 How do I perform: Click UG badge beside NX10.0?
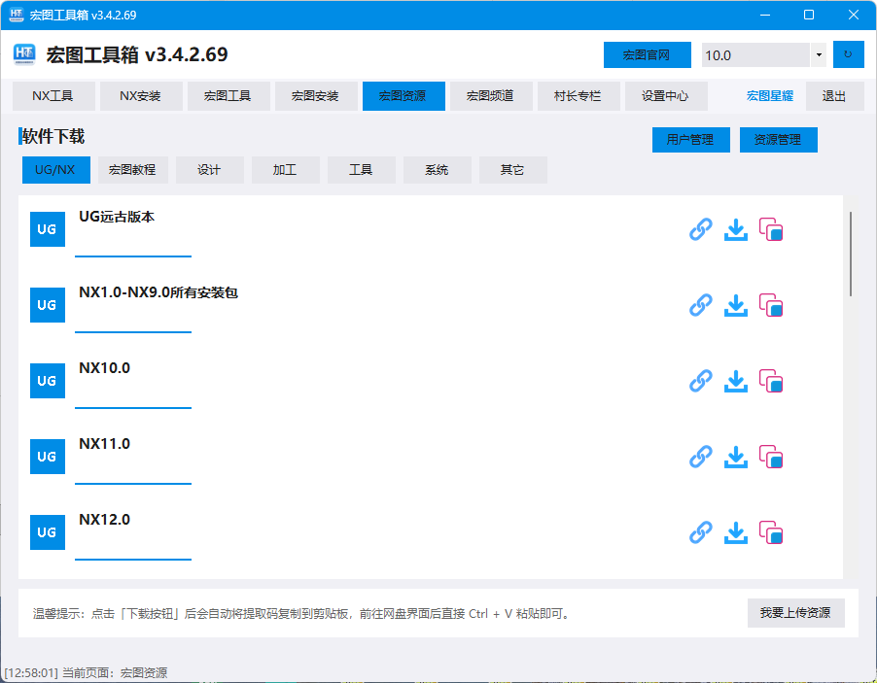point(48,381)
